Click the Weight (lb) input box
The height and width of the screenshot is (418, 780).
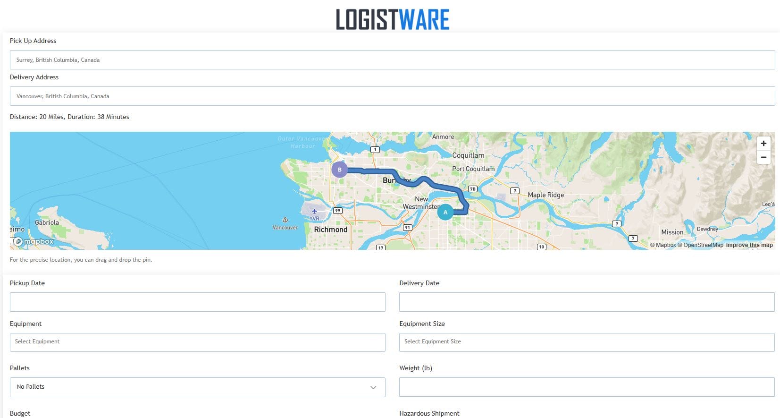click(587, 387)
